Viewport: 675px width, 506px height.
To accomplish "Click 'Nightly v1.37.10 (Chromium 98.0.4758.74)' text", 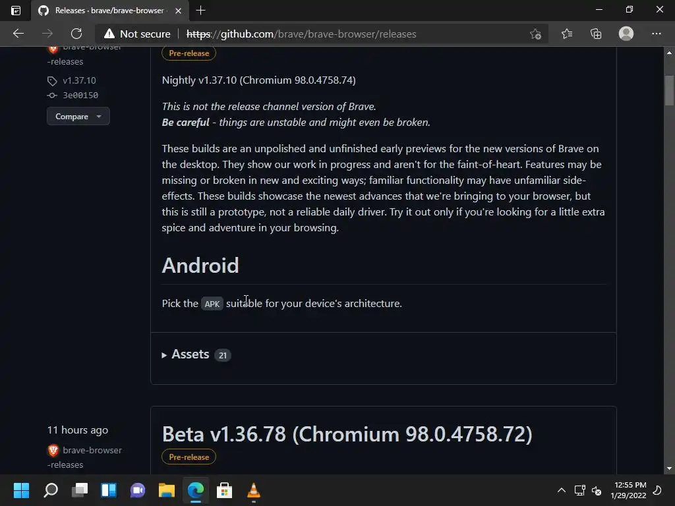I will [258, 80].
